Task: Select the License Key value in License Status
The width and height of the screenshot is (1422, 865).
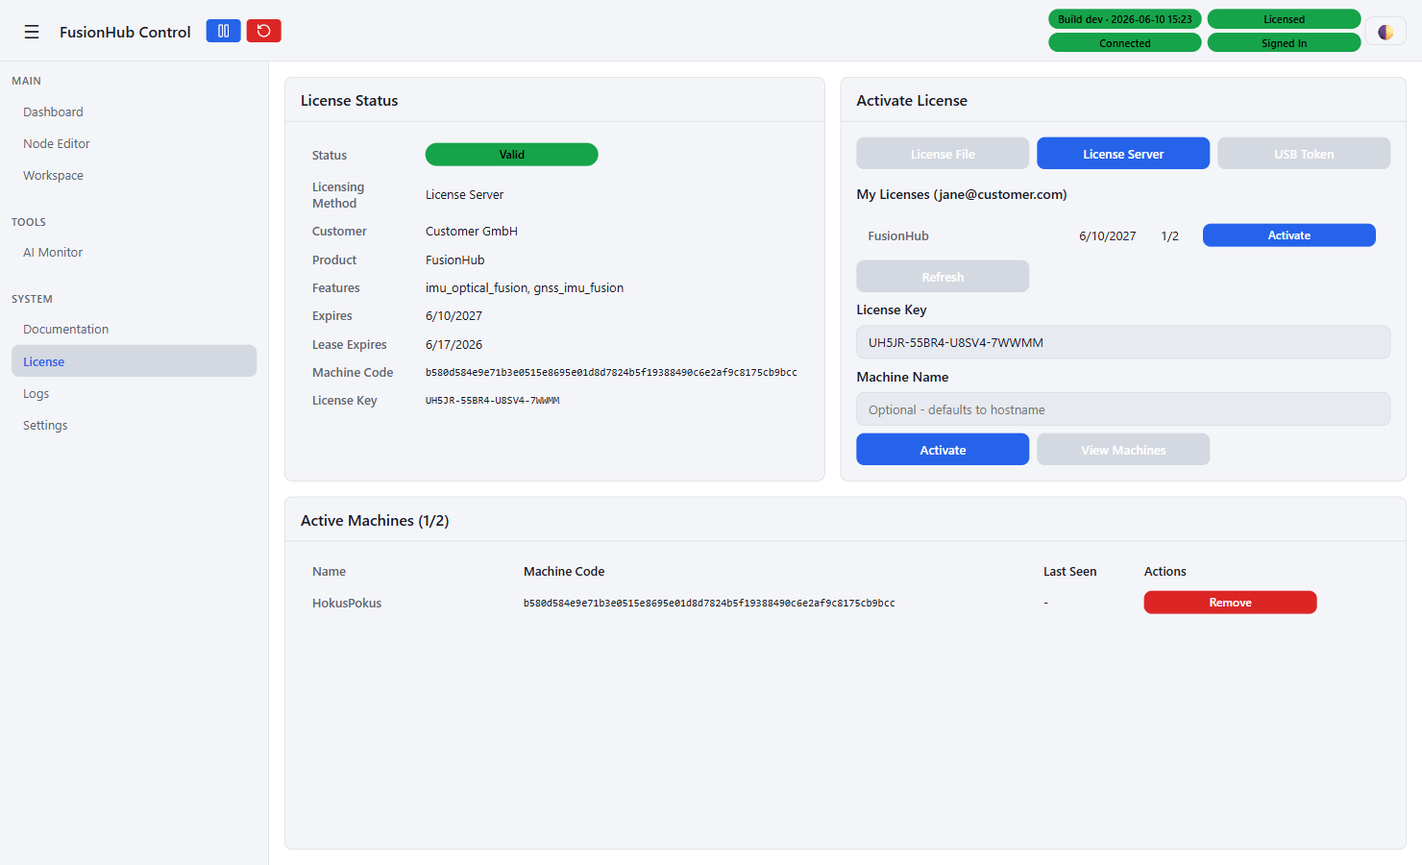Action: pyautogui.click(x=492, y=401)
